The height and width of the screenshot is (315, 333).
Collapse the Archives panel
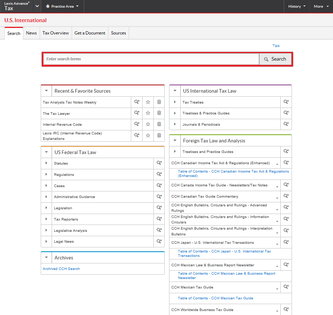click(46, 258)
